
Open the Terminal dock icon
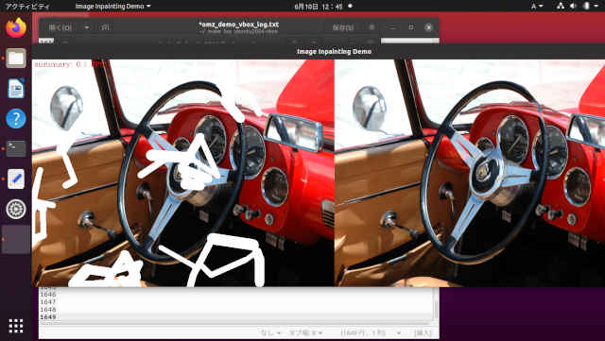click(x=16, y=148)
